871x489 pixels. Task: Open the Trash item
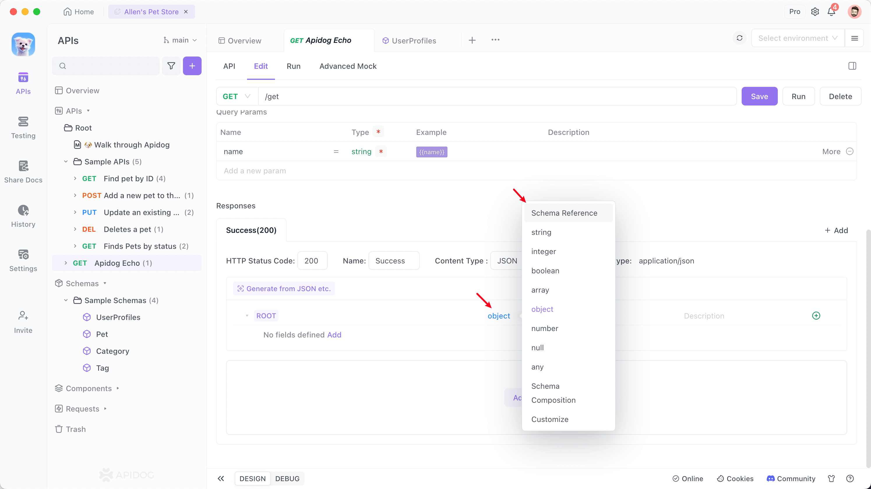70,429
